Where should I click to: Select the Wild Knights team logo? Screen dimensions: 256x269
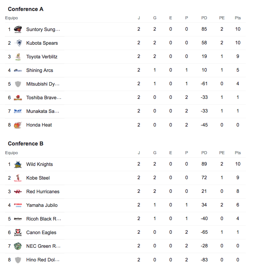point(18,164)
